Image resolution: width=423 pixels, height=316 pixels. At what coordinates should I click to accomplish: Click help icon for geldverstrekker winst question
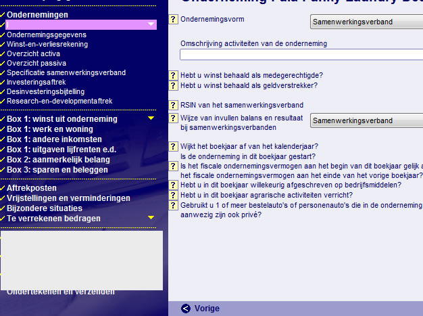pos(173,85)
